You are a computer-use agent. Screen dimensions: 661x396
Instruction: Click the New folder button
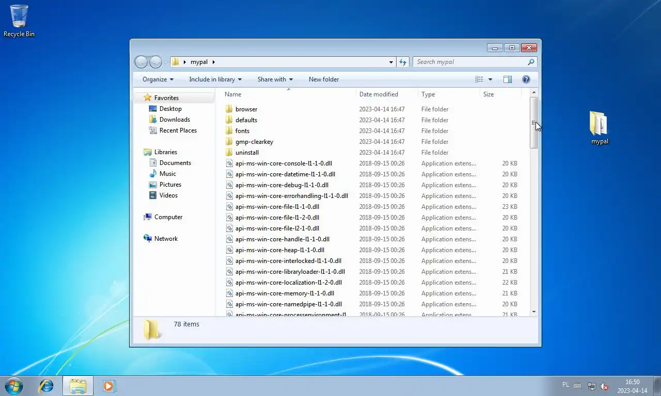coord(324,79)
